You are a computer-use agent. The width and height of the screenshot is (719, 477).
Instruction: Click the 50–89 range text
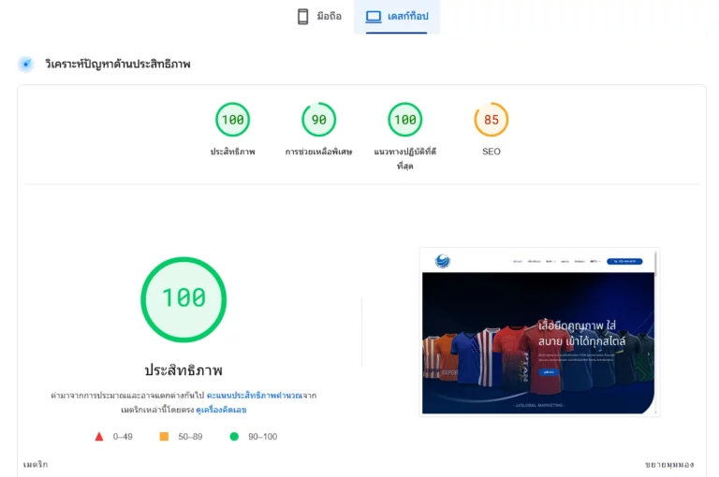pos(190,437)
